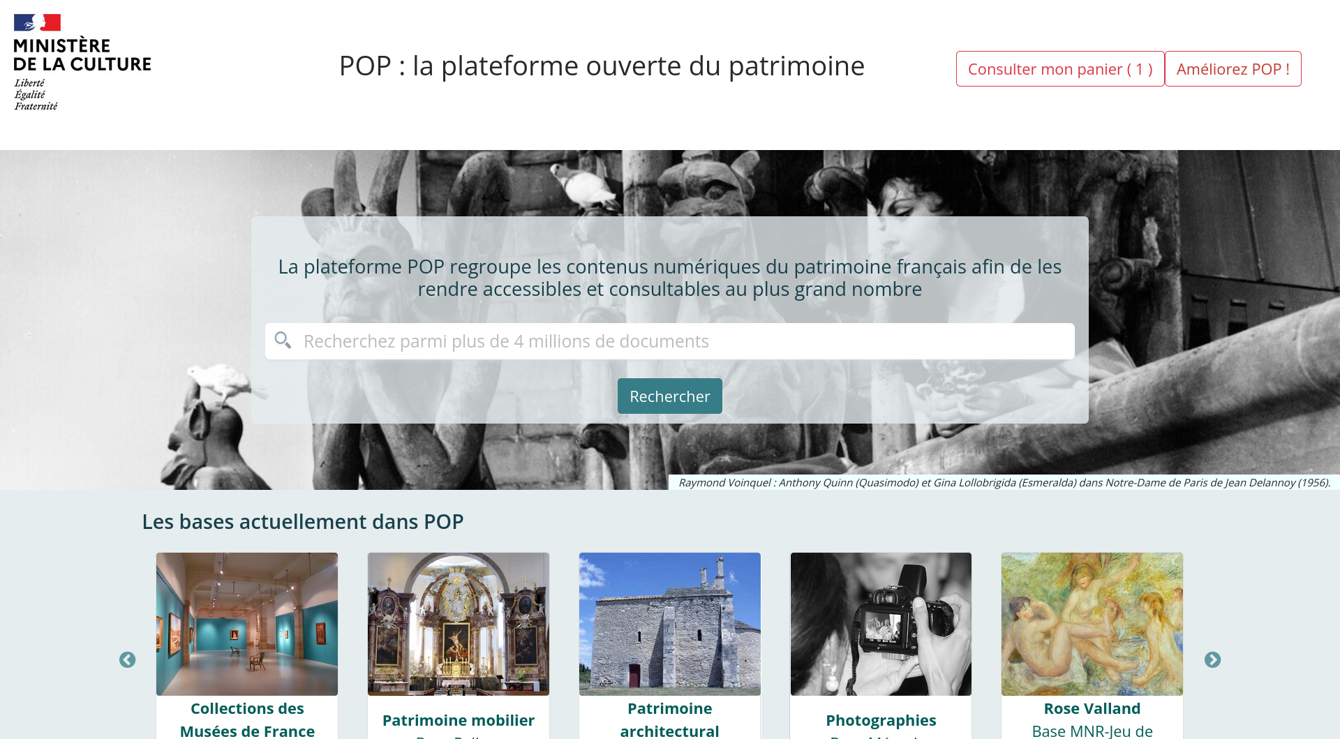Open Rose Valland painting image card
The height and width of the screenshot is (739, 1340).
coord(1092,624)
